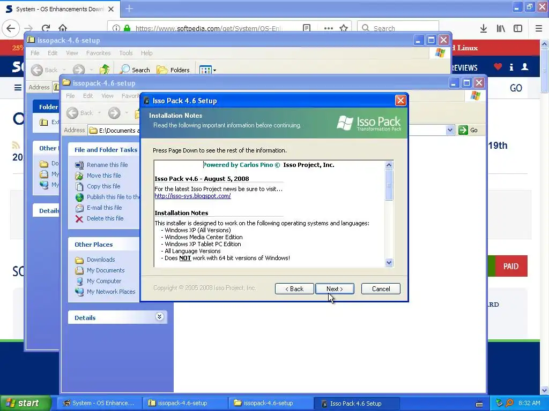Click the Windows start button
The image size is (549, 411).
point(26,404)
